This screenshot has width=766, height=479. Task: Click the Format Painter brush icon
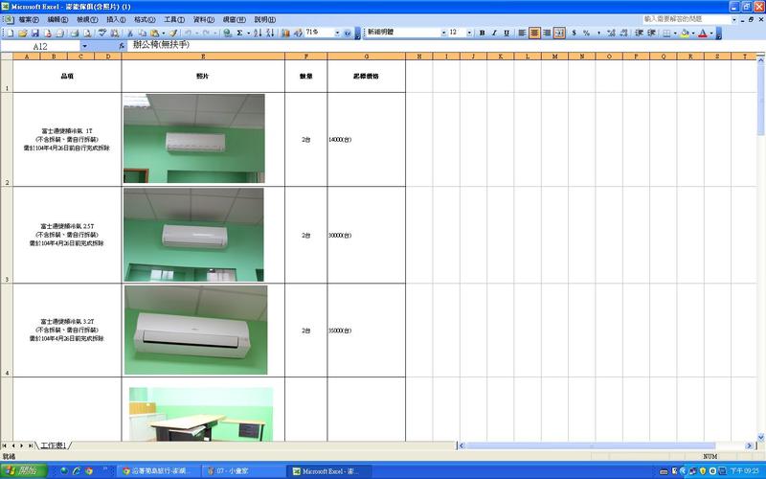click(x=173, y=33)
